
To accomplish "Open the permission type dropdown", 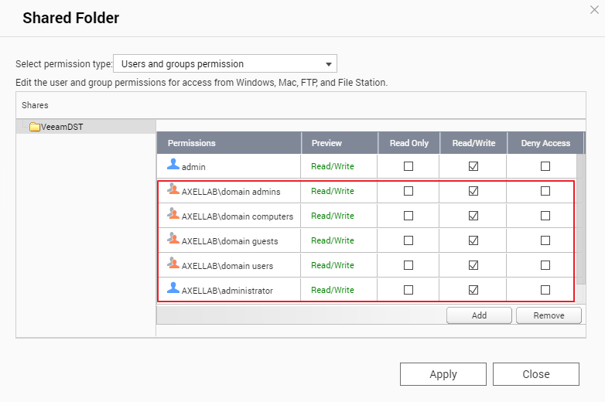I will (224, 64).
